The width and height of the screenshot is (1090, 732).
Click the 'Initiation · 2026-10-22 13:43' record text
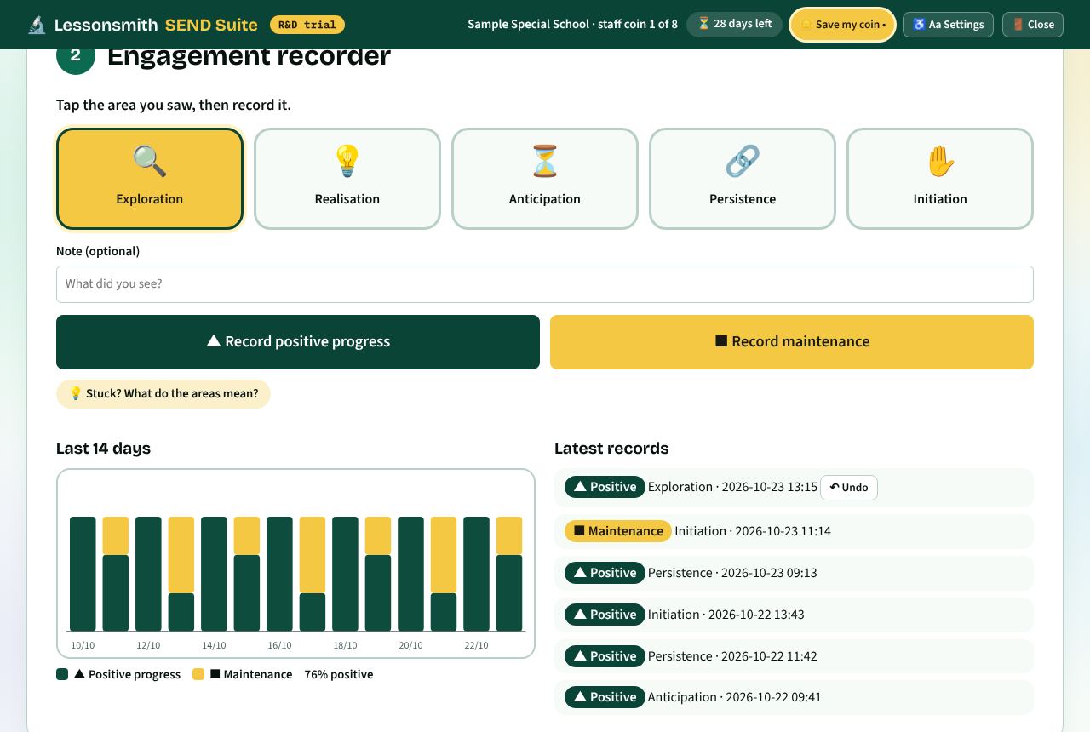click(726, 615)
